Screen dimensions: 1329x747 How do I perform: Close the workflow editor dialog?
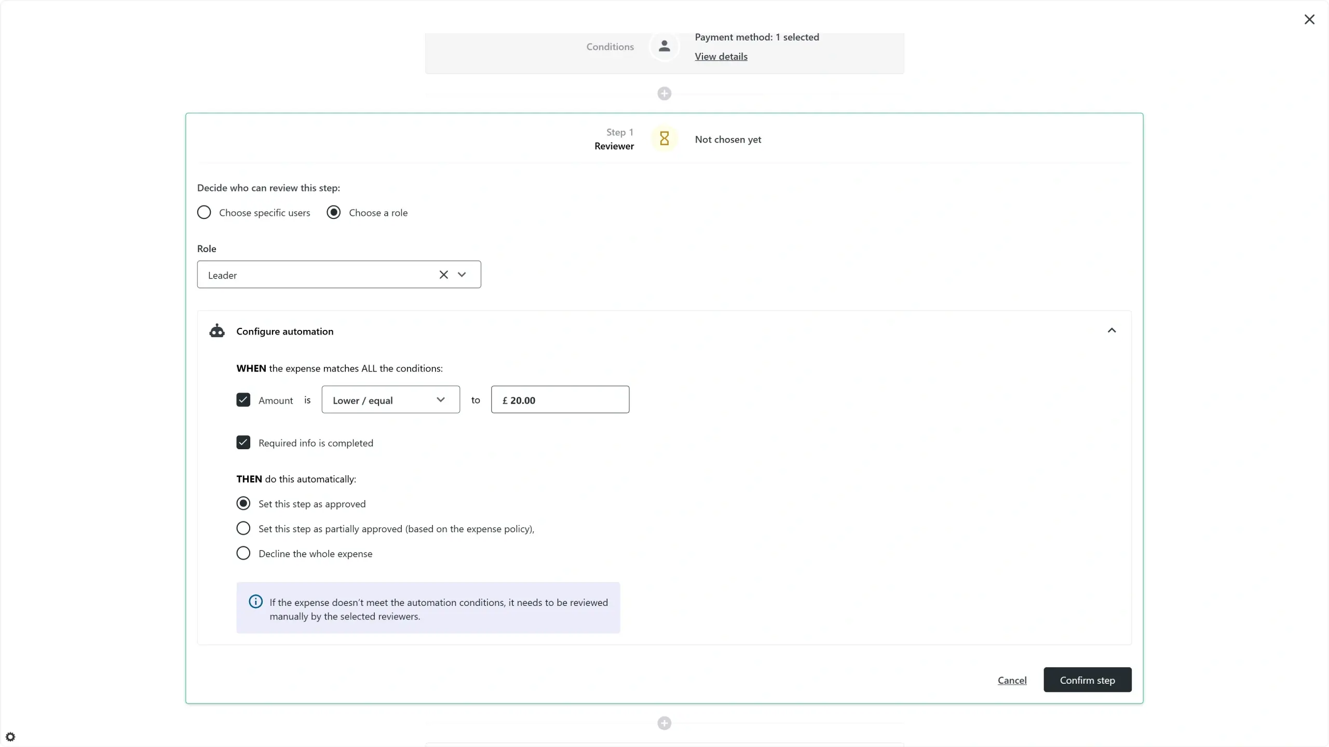click(1309, 19)
